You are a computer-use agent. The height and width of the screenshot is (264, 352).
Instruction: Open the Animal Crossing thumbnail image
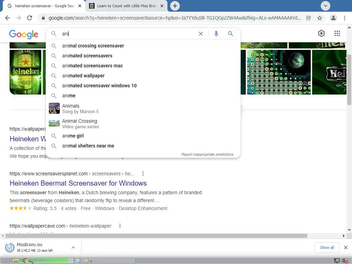[54, 123]
